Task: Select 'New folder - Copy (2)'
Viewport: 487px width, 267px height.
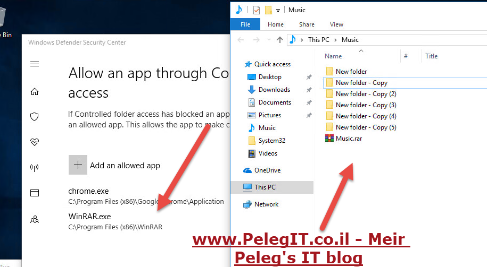Action: (366, 94)
